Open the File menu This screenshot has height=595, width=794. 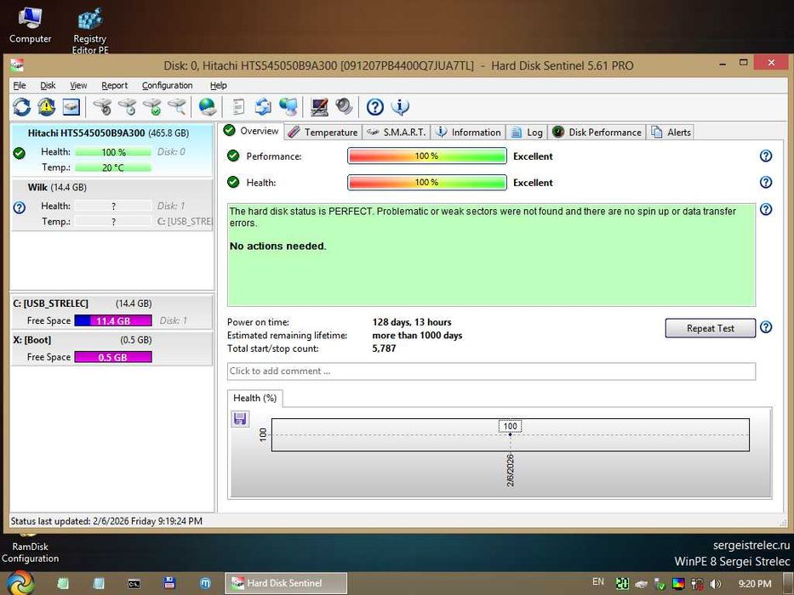20,86
